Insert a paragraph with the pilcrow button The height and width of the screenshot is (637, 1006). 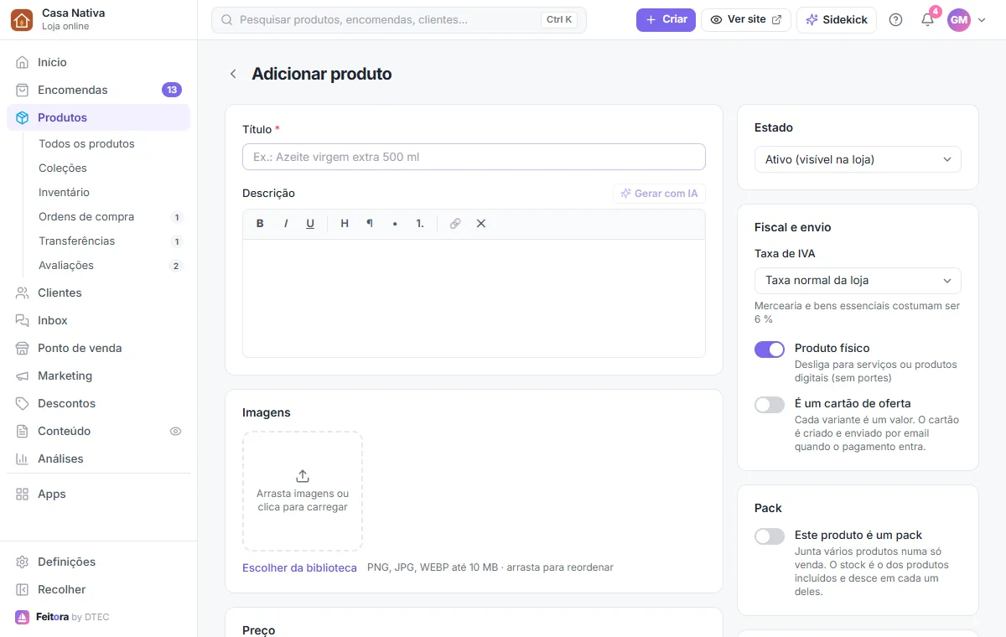tap(370, 224)
